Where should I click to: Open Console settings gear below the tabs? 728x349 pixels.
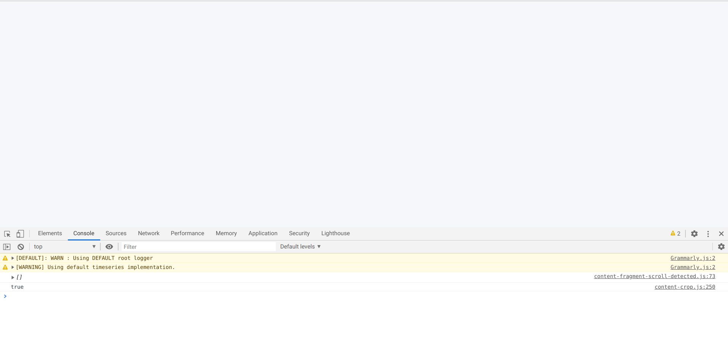[x=721, y=247]
